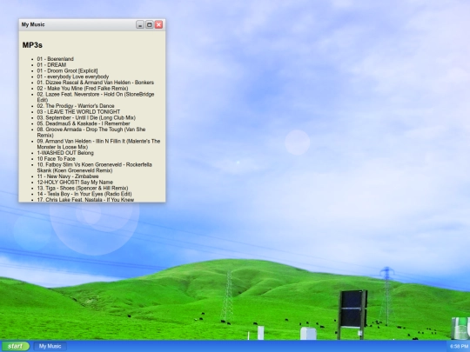
Task: Select track '01 - Boerenland'
Action: (x=56, y=59)
